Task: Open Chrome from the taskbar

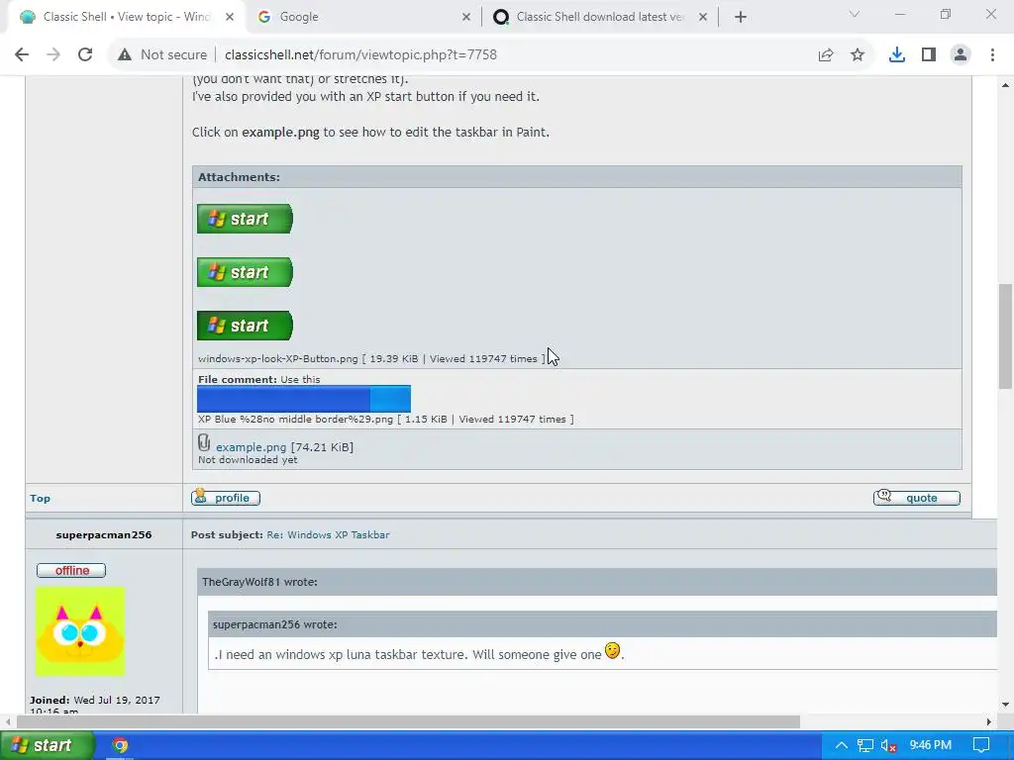Action: pyautogui.click(x=120, y=746)
